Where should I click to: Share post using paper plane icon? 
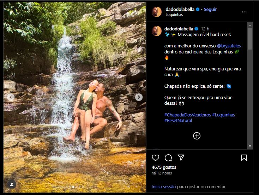pos(181,158)
